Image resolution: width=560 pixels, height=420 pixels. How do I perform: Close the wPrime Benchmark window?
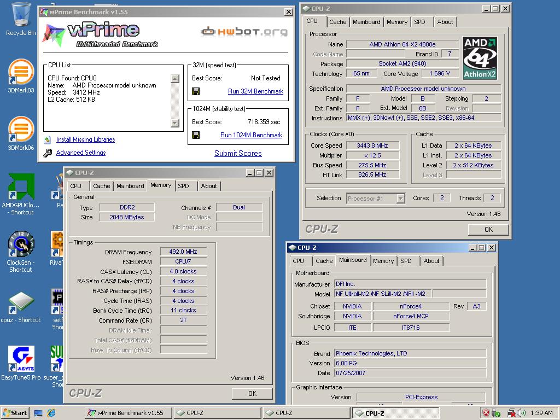[x=289, y=12]
